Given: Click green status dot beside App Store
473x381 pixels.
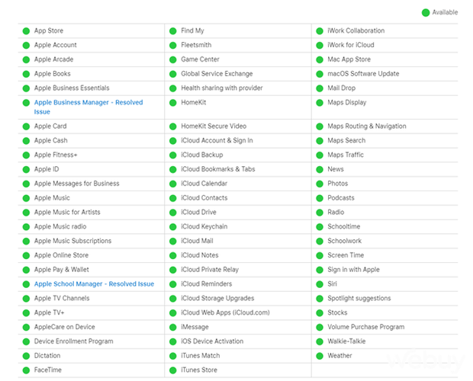Looking at the screenshot, I should point(26,31).
